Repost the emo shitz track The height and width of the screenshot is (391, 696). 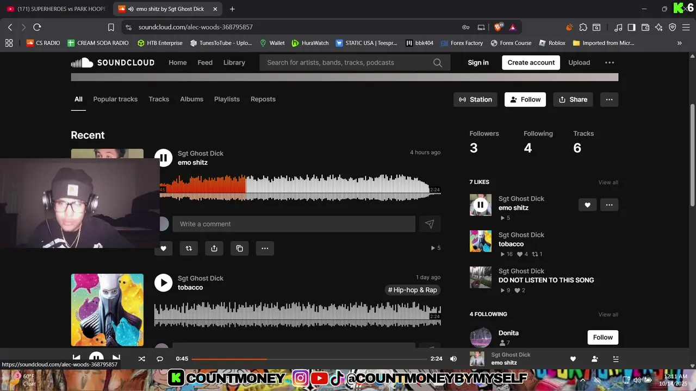click(189, 248)
